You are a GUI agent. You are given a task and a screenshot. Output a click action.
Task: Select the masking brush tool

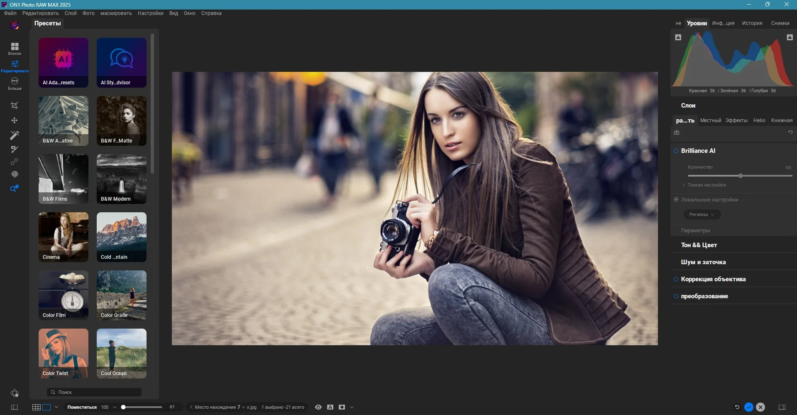pyautogui.click(x=15, y=149)
